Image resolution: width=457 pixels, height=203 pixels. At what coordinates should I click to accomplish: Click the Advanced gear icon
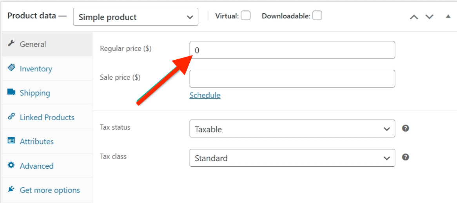click(11, 165)
